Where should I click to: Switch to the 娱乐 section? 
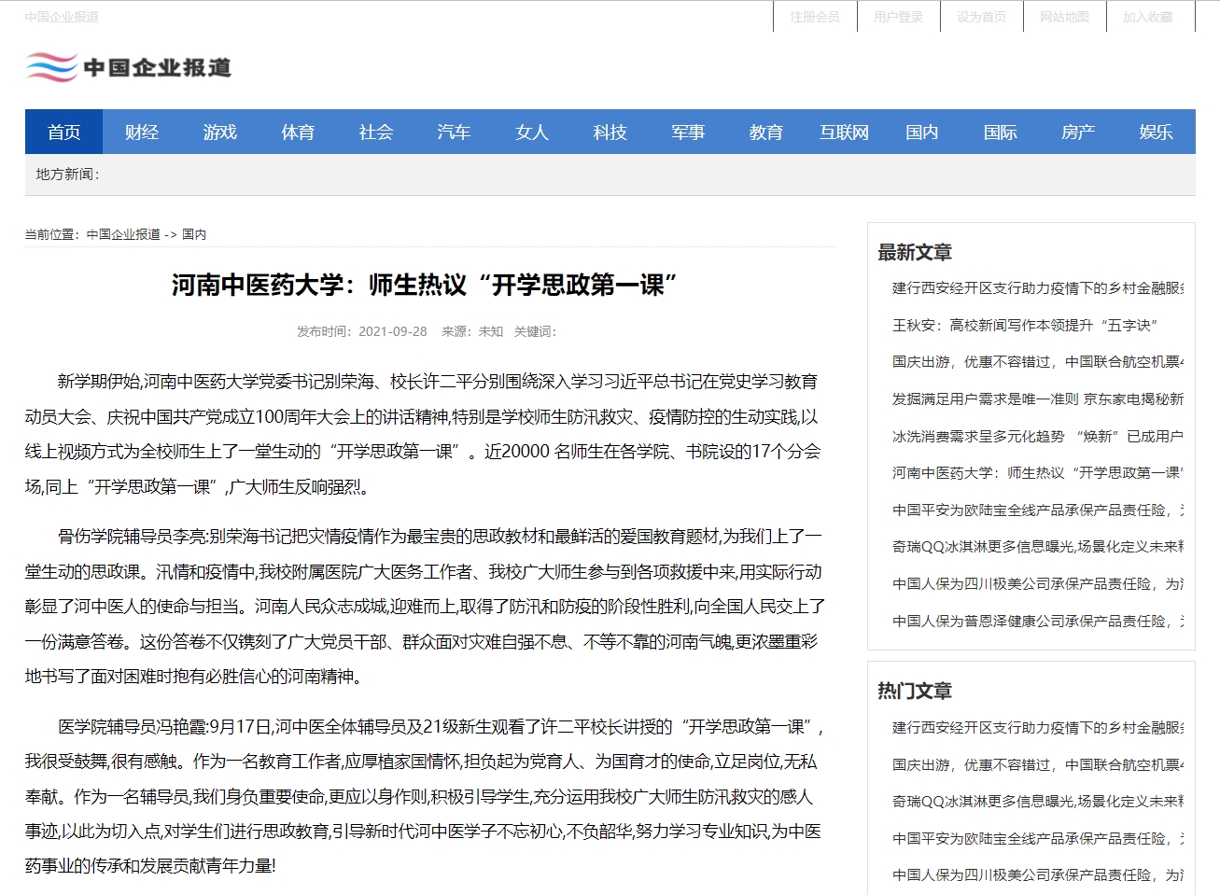1156,133
